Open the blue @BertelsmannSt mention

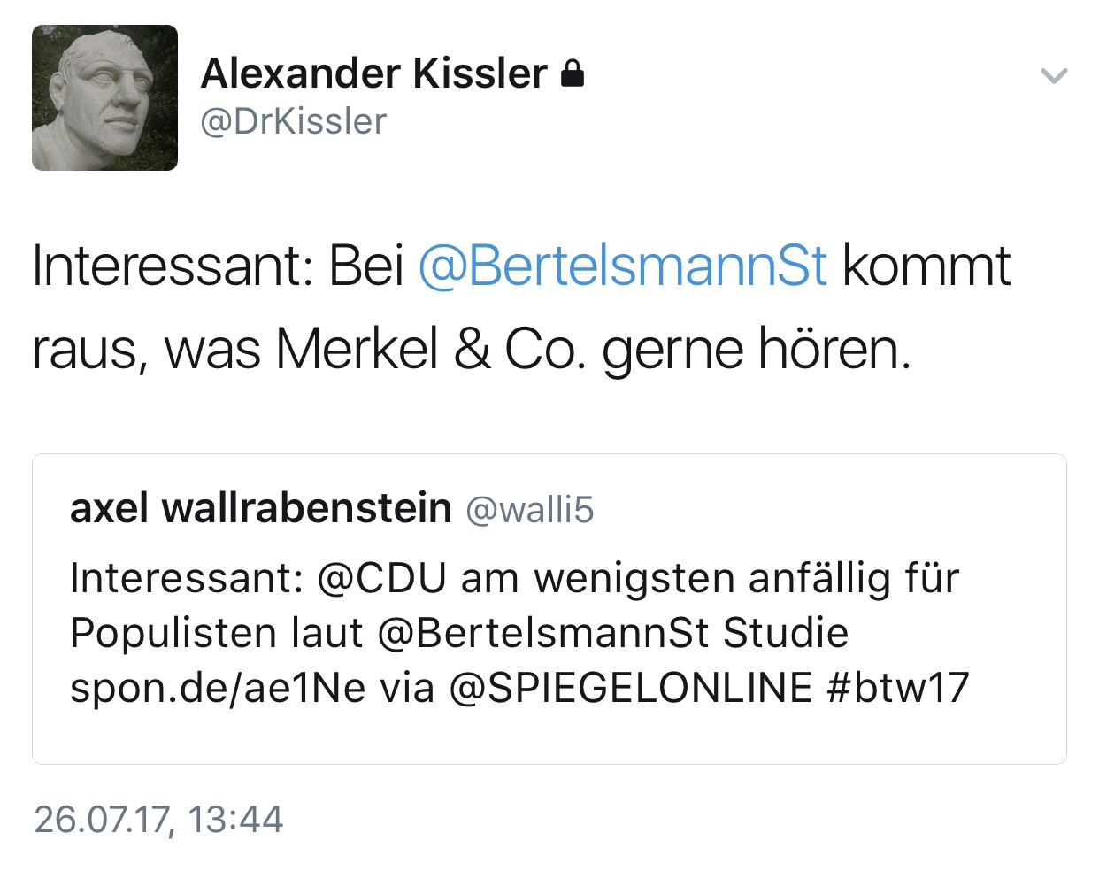tap(622, 266)
